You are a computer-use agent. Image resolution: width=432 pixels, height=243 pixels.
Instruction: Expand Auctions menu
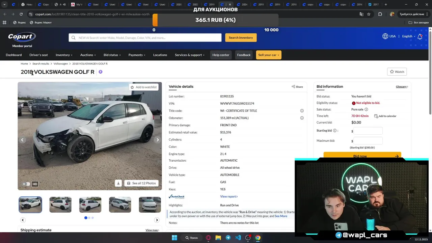click(88, 55)
